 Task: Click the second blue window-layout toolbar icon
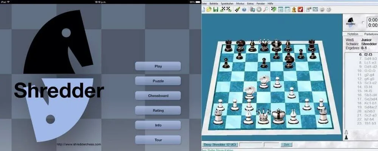click(x=287, y=9)
